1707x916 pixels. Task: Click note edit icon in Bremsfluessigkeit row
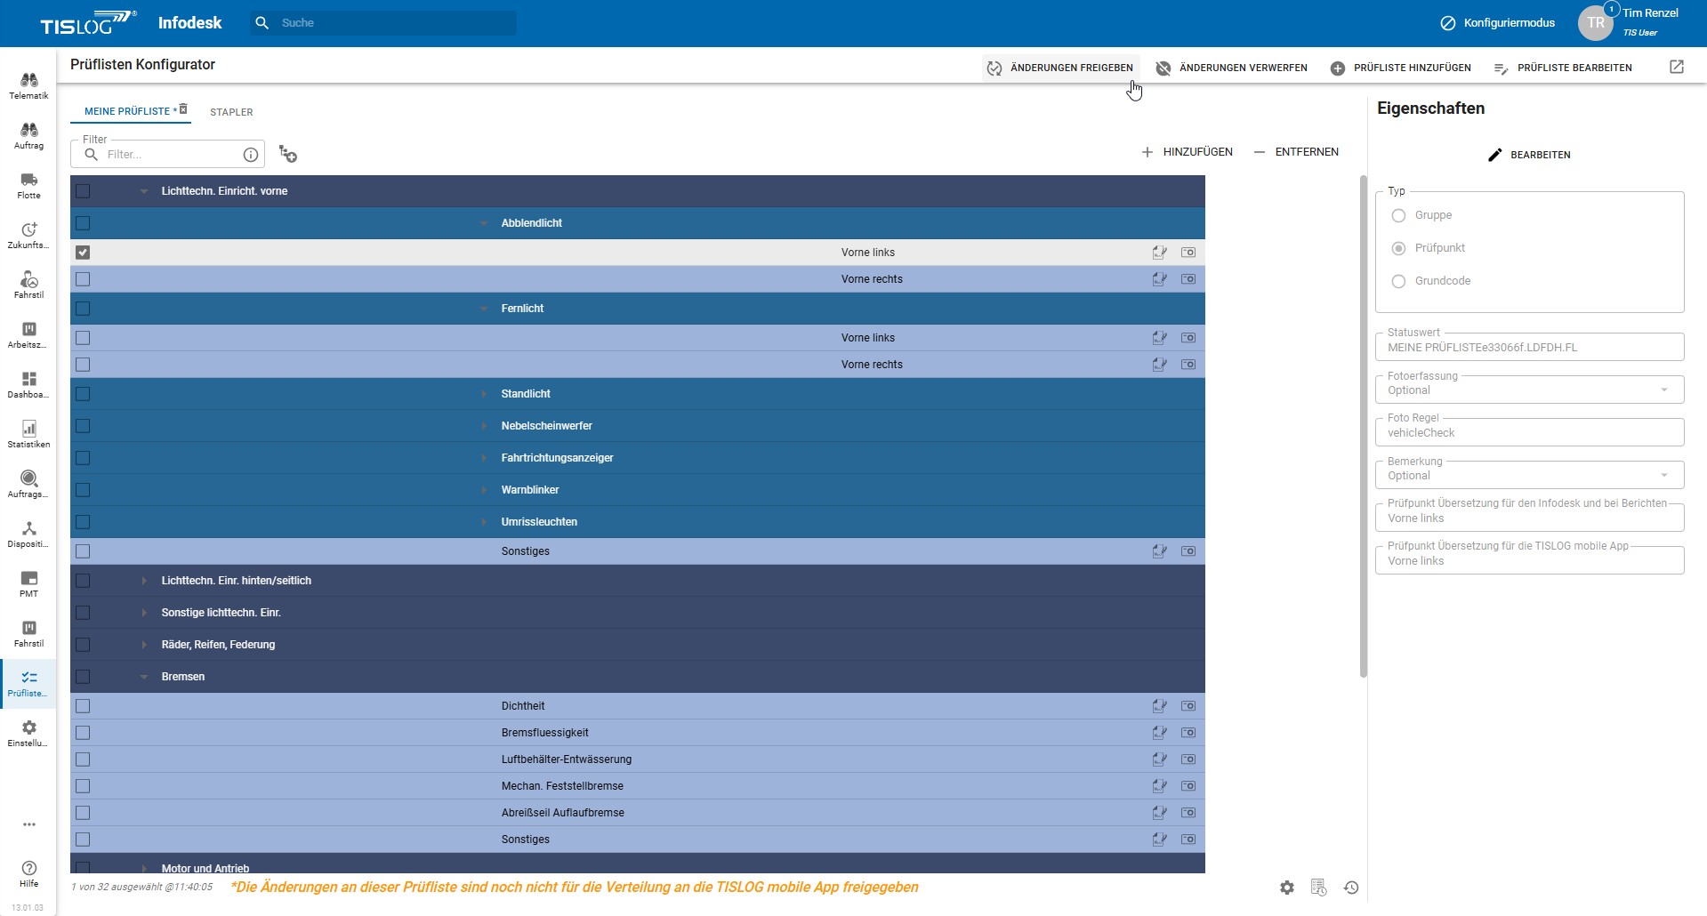click(x=1160, y=733)
